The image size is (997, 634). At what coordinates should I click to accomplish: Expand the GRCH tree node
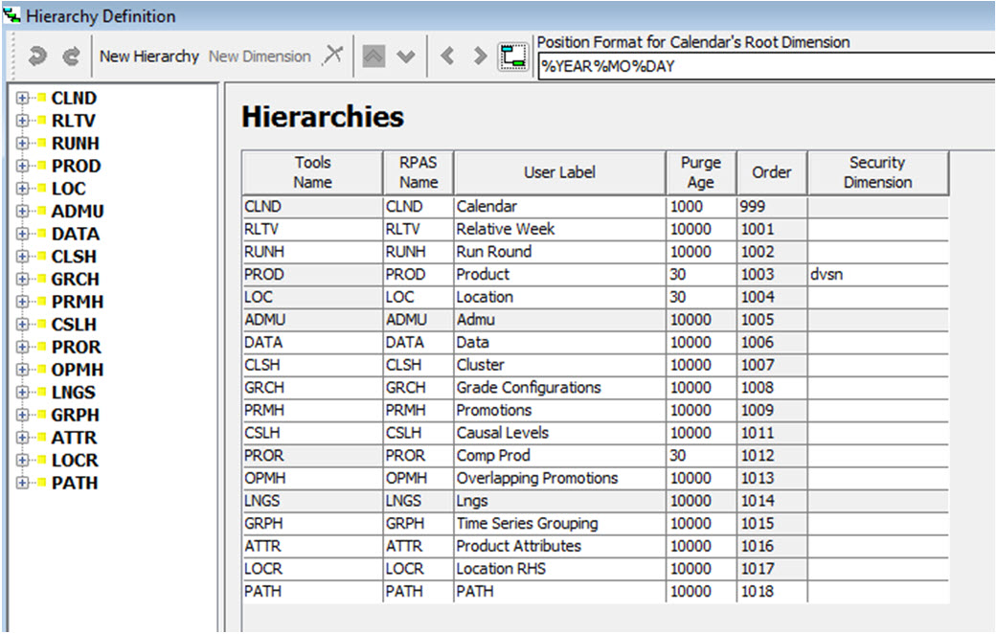pyautogui.click(x=22, y=279)
